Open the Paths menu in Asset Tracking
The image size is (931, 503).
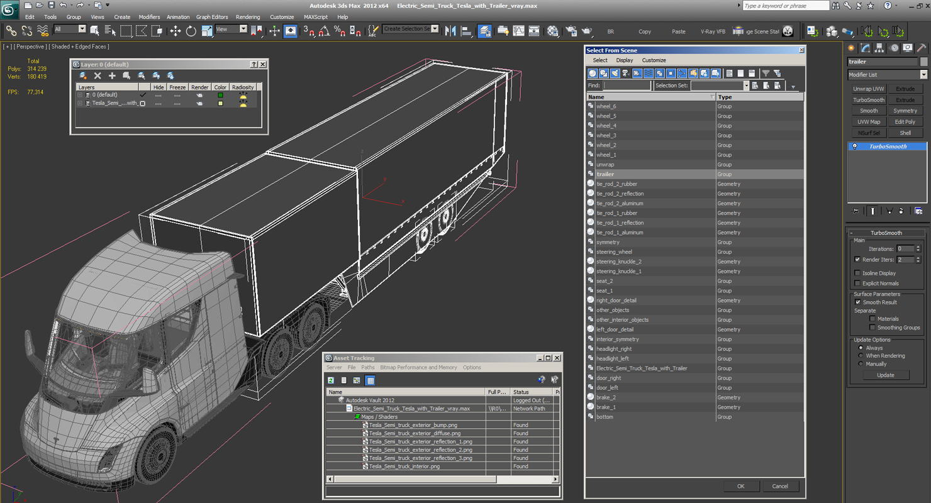[x=368, y=368]
